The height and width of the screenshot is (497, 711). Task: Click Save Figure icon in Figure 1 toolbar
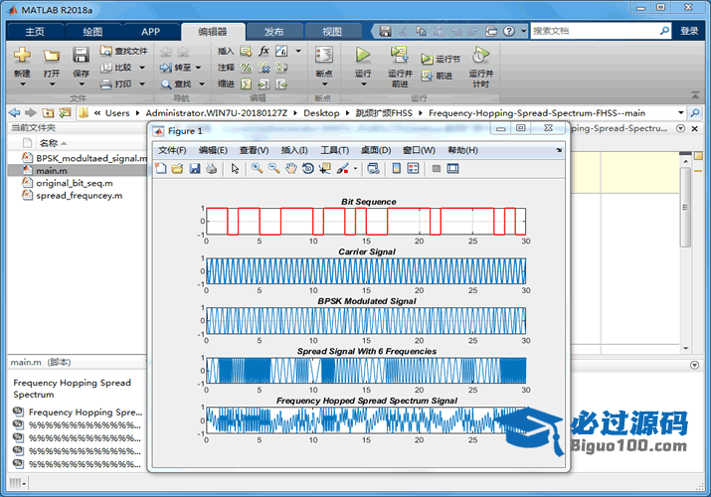coord(195,169)
